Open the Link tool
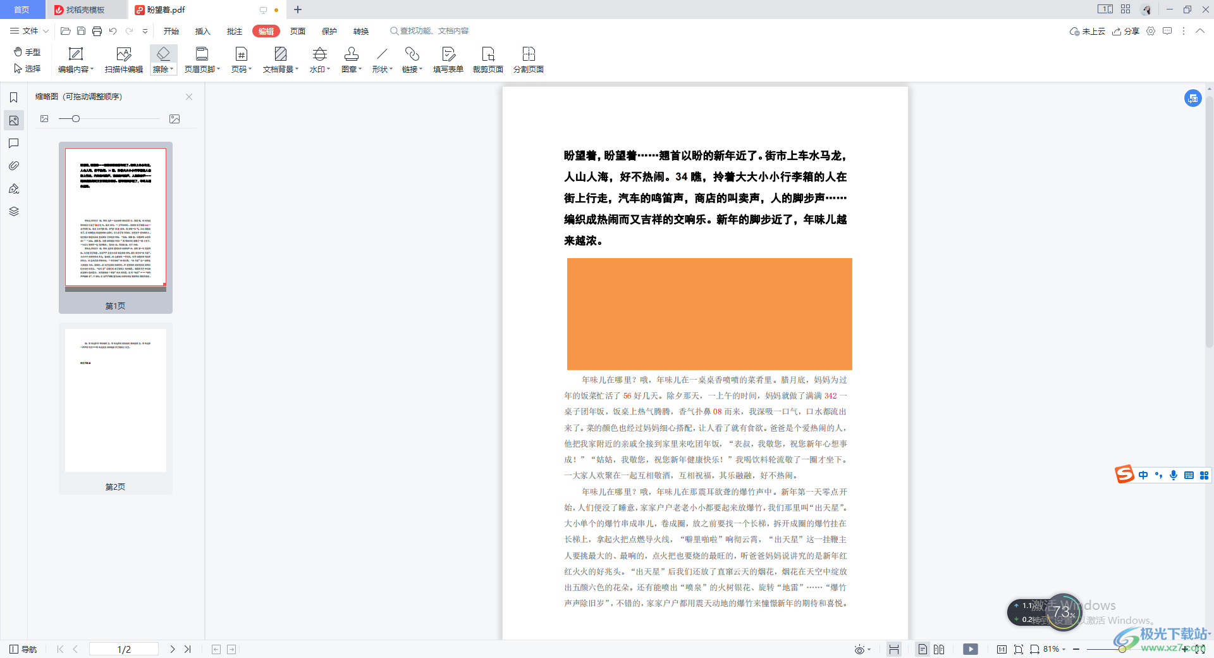The width and height of the screenshot is (1214, 658). point(412,60)
